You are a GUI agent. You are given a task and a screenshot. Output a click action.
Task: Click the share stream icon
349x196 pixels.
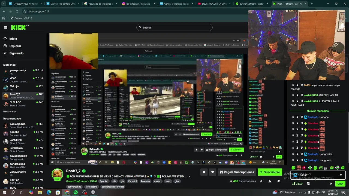pyautogui.click(x=261, y=181)
